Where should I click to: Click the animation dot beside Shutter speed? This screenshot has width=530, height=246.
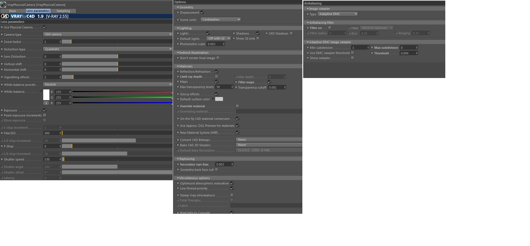click(x=2, y=159)
